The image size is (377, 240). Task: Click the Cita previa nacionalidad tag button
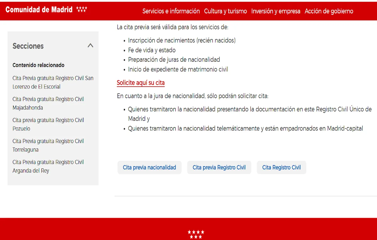pos(149,167)
